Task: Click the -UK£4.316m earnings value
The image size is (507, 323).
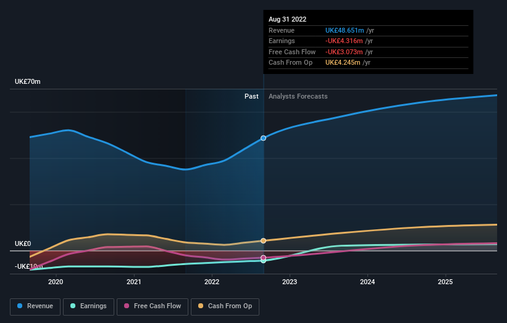Action: (344, 41)
